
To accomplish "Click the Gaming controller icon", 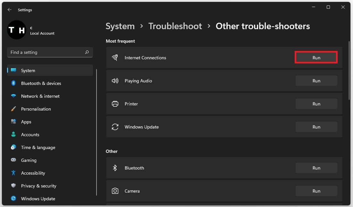I will [13, 160].
